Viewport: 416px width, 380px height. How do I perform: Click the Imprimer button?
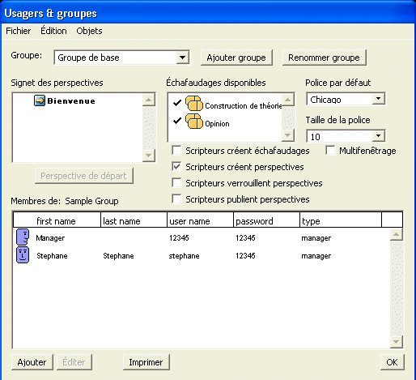coord(146,362)
